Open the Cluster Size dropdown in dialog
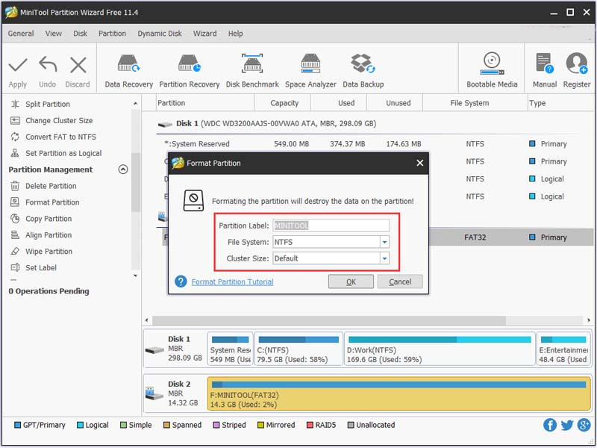597x448 pixels. (x=384, y=258)
